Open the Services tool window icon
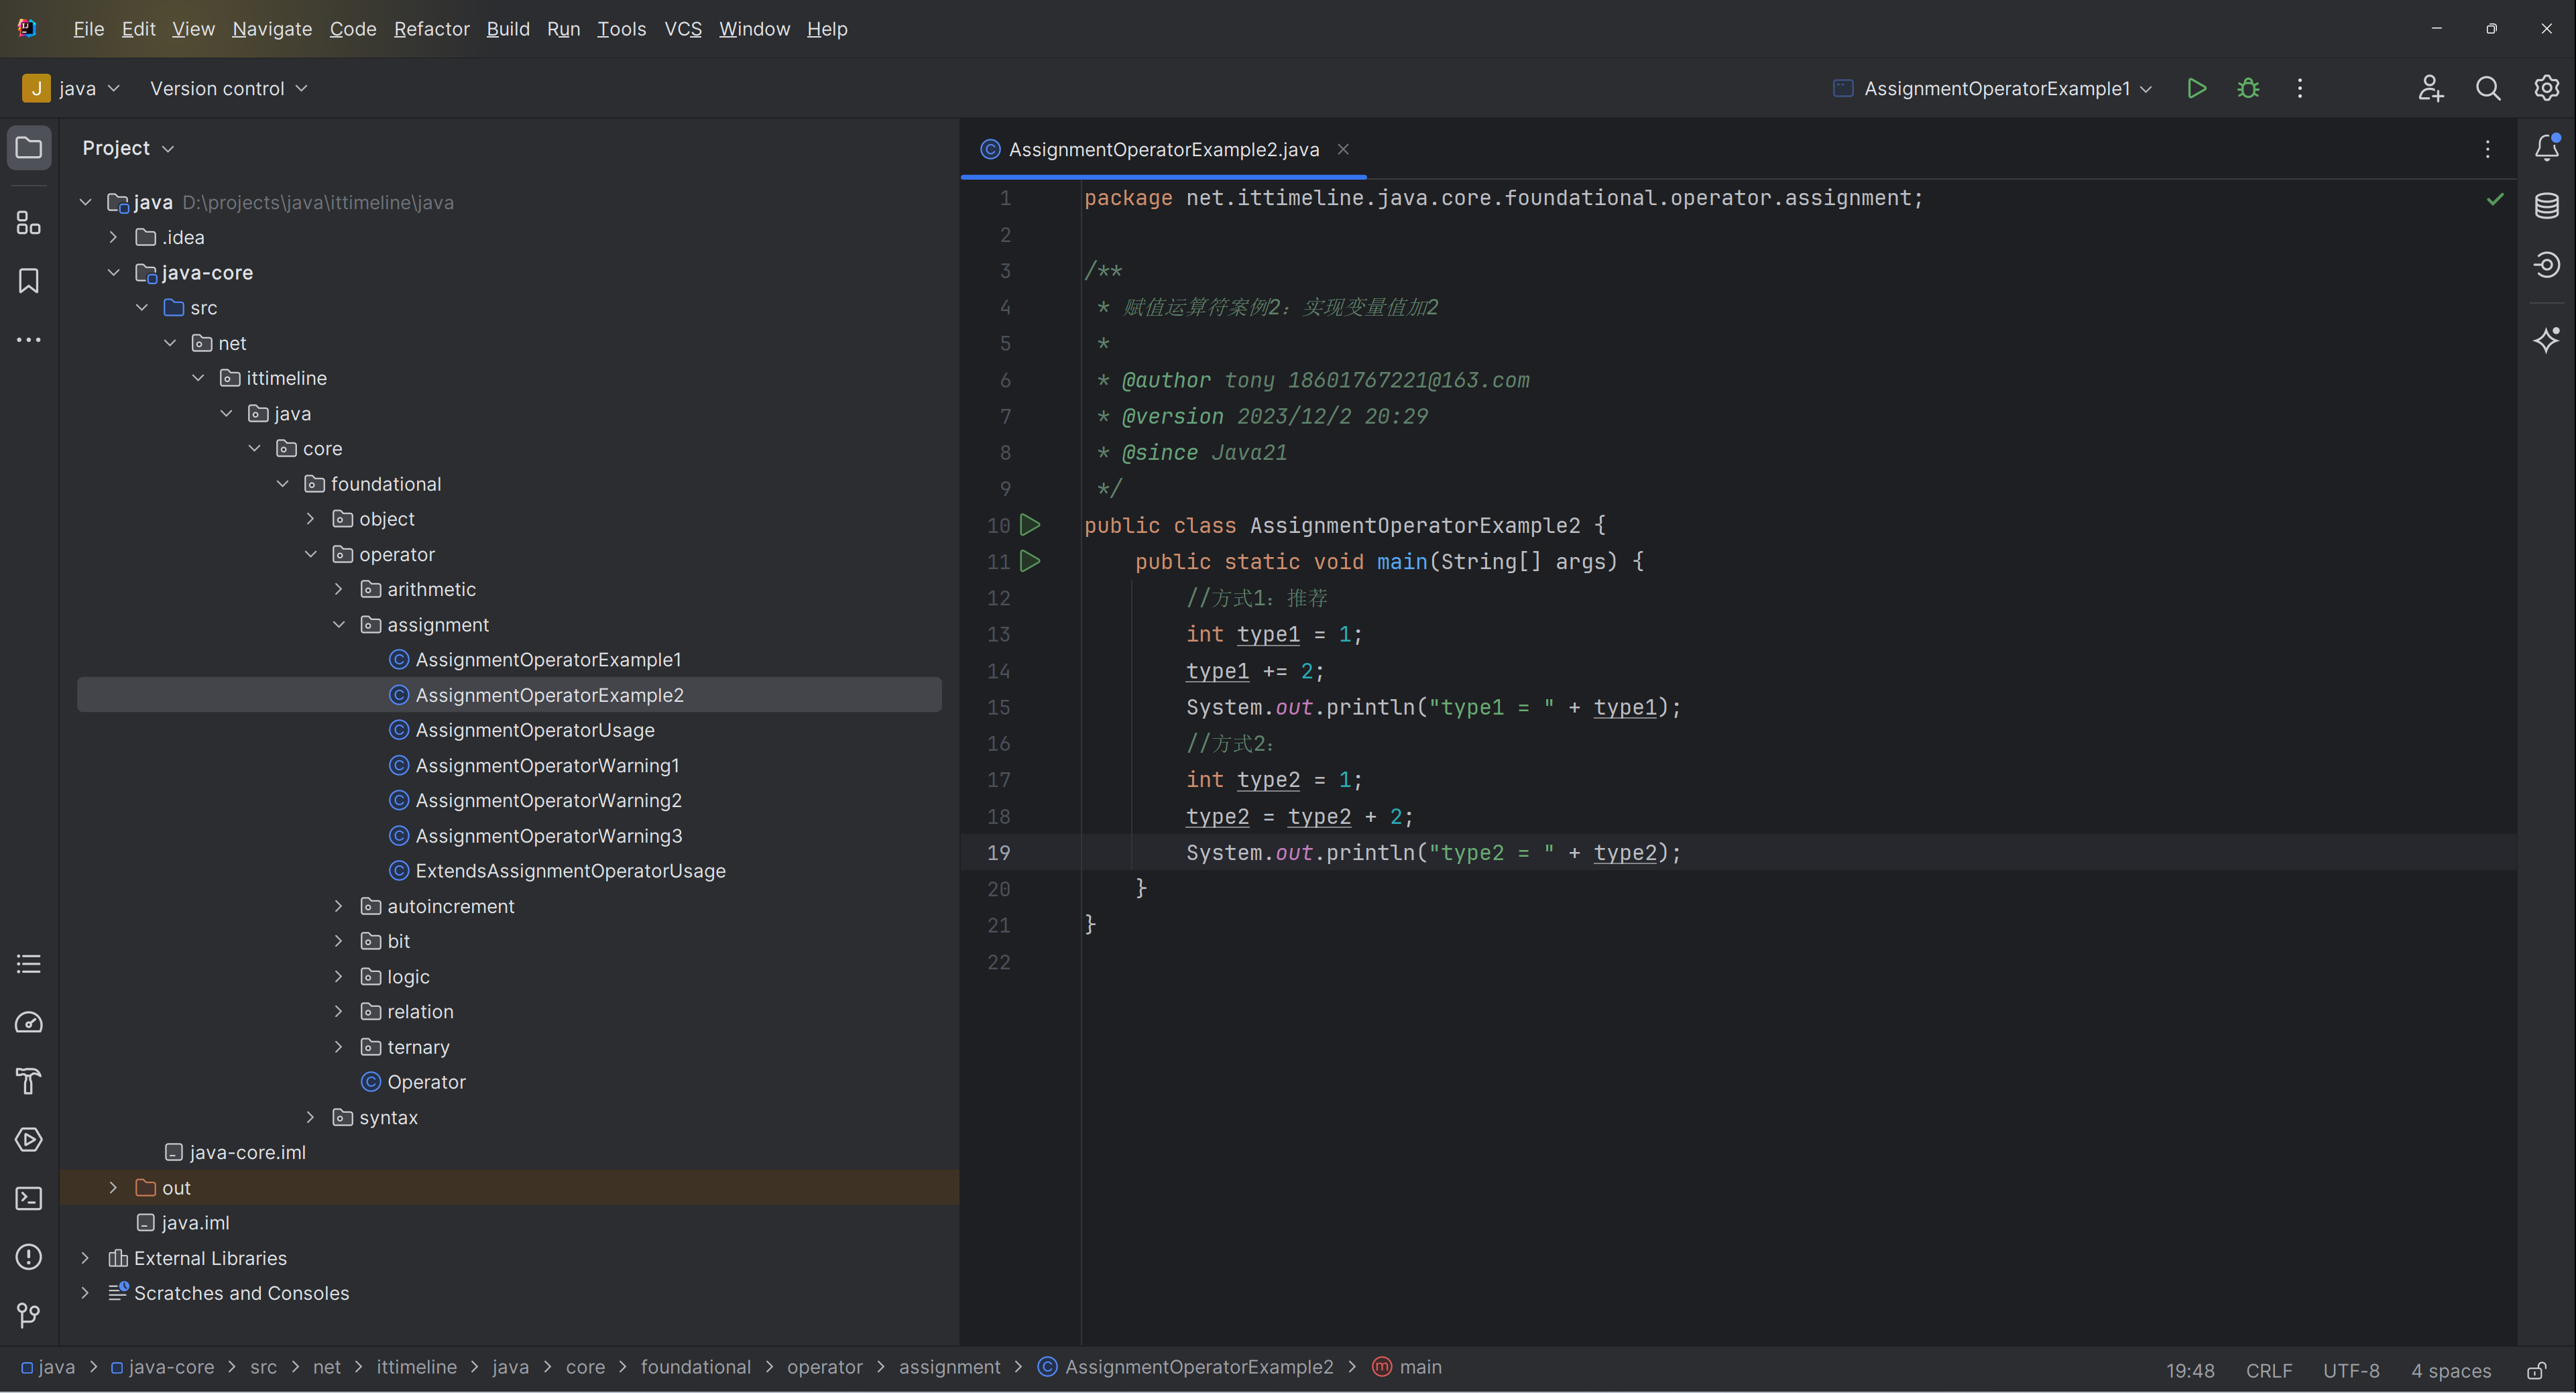 pyautogui.click(x=29, y=1140)
